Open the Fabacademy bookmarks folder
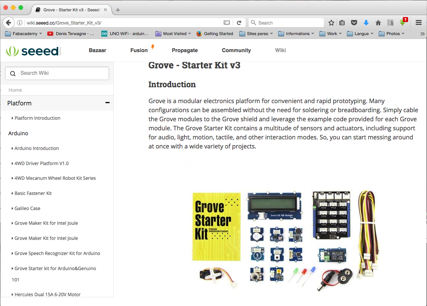The image size is (427, 306). point(23,34)
